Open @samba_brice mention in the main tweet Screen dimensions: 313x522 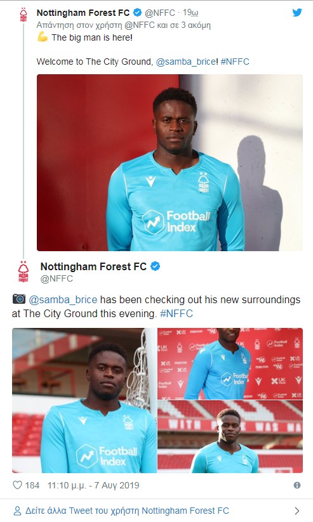point(63,299)
